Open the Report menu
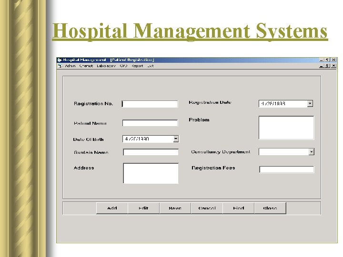The height and width of the screenshot is (257, 343). (137, 66)
